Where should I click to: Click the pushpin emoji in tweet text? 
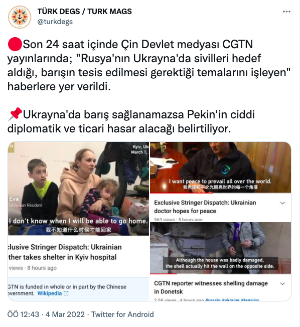[15, 114]
